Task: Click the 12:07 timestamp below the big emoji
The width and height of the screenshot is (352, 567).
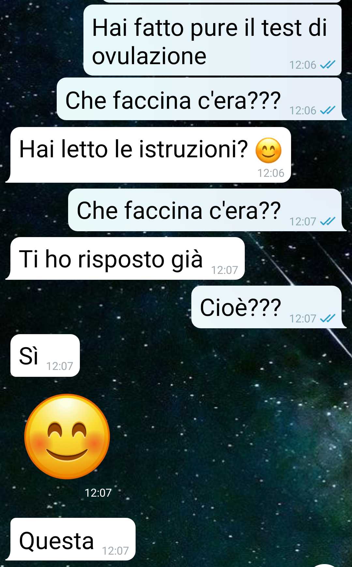Action: [x=98, y=493]
